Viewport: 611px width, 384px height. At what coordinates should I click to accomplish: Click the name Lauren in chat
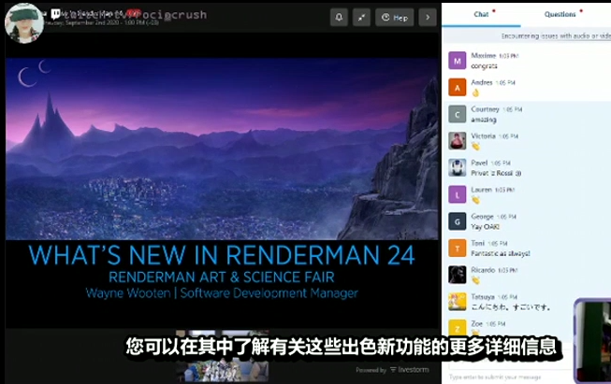[x=481, y=190]
